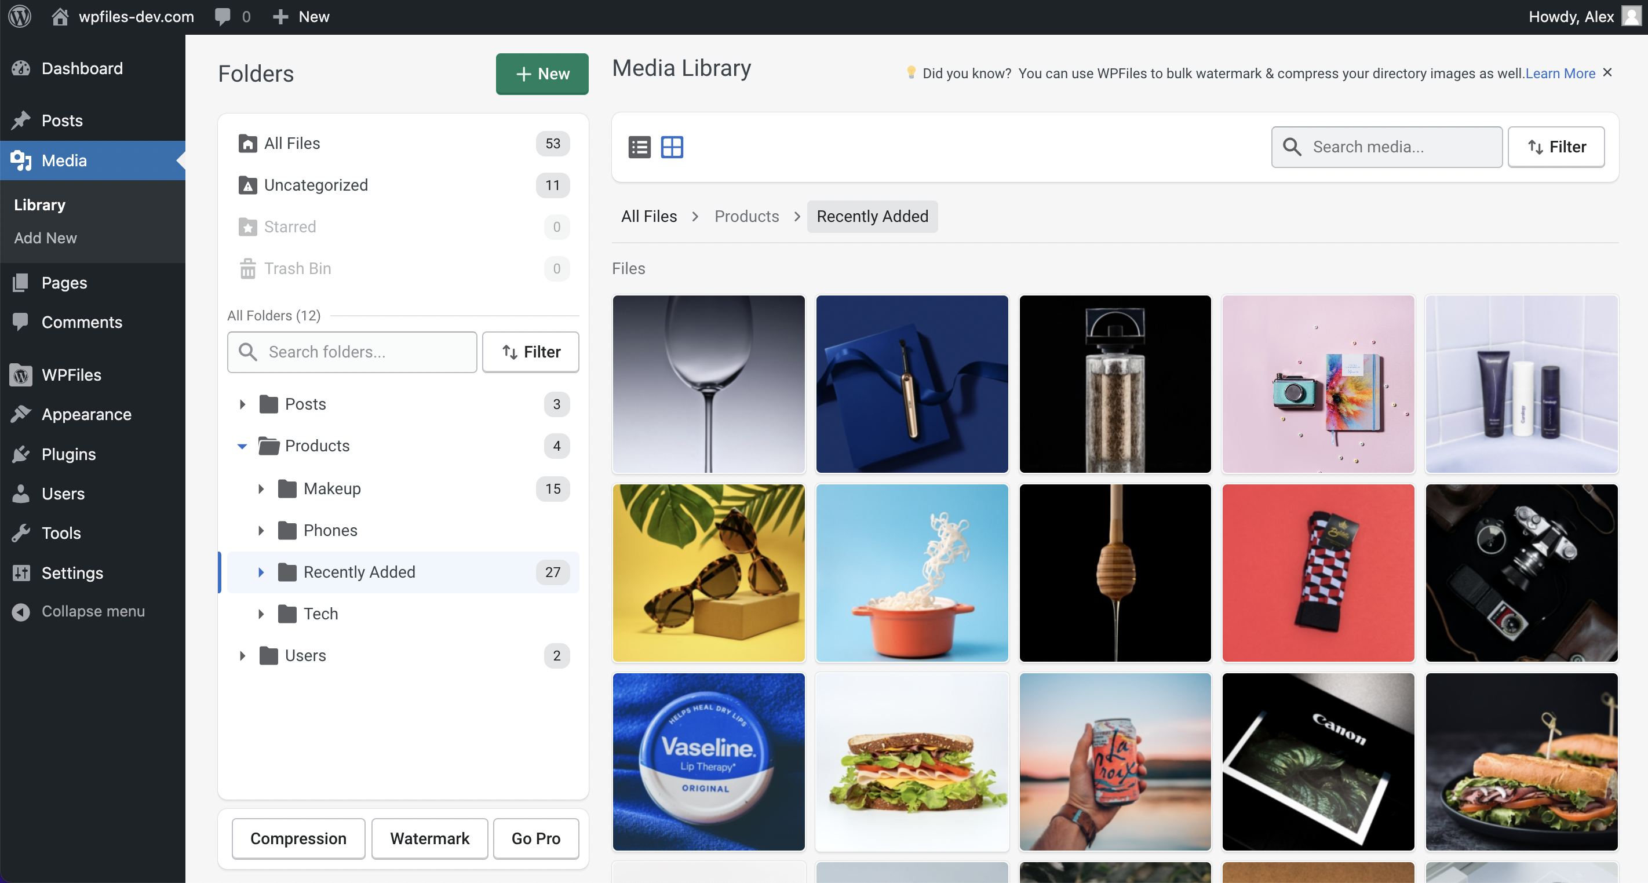The height and width of the screenshot is (883, 1648).
Task: Click the search folders input field
Action: coord(351,352)
